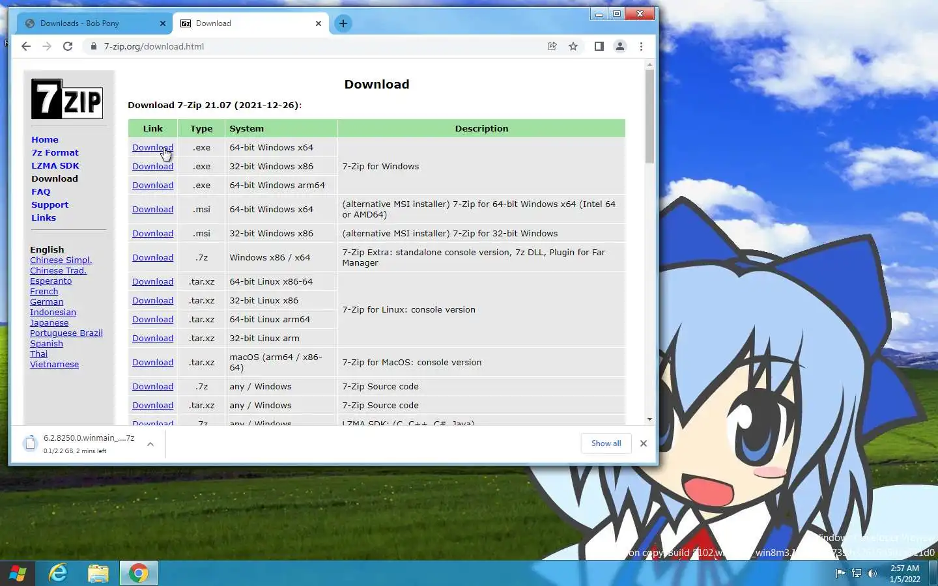The width and height of the screenshot is (938, 586).
Task: Download the .msi for 32-bit Windows x86
Action: (152, 233)
